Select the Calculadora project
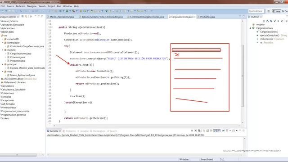288x162 pixels. tap(7, 86)
